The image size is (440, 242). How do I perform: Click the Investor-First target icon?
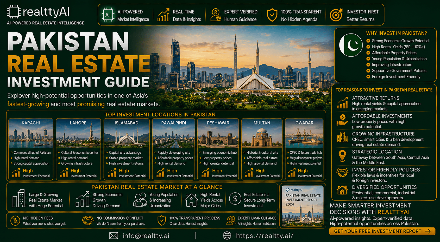click(x=336, y=15)
